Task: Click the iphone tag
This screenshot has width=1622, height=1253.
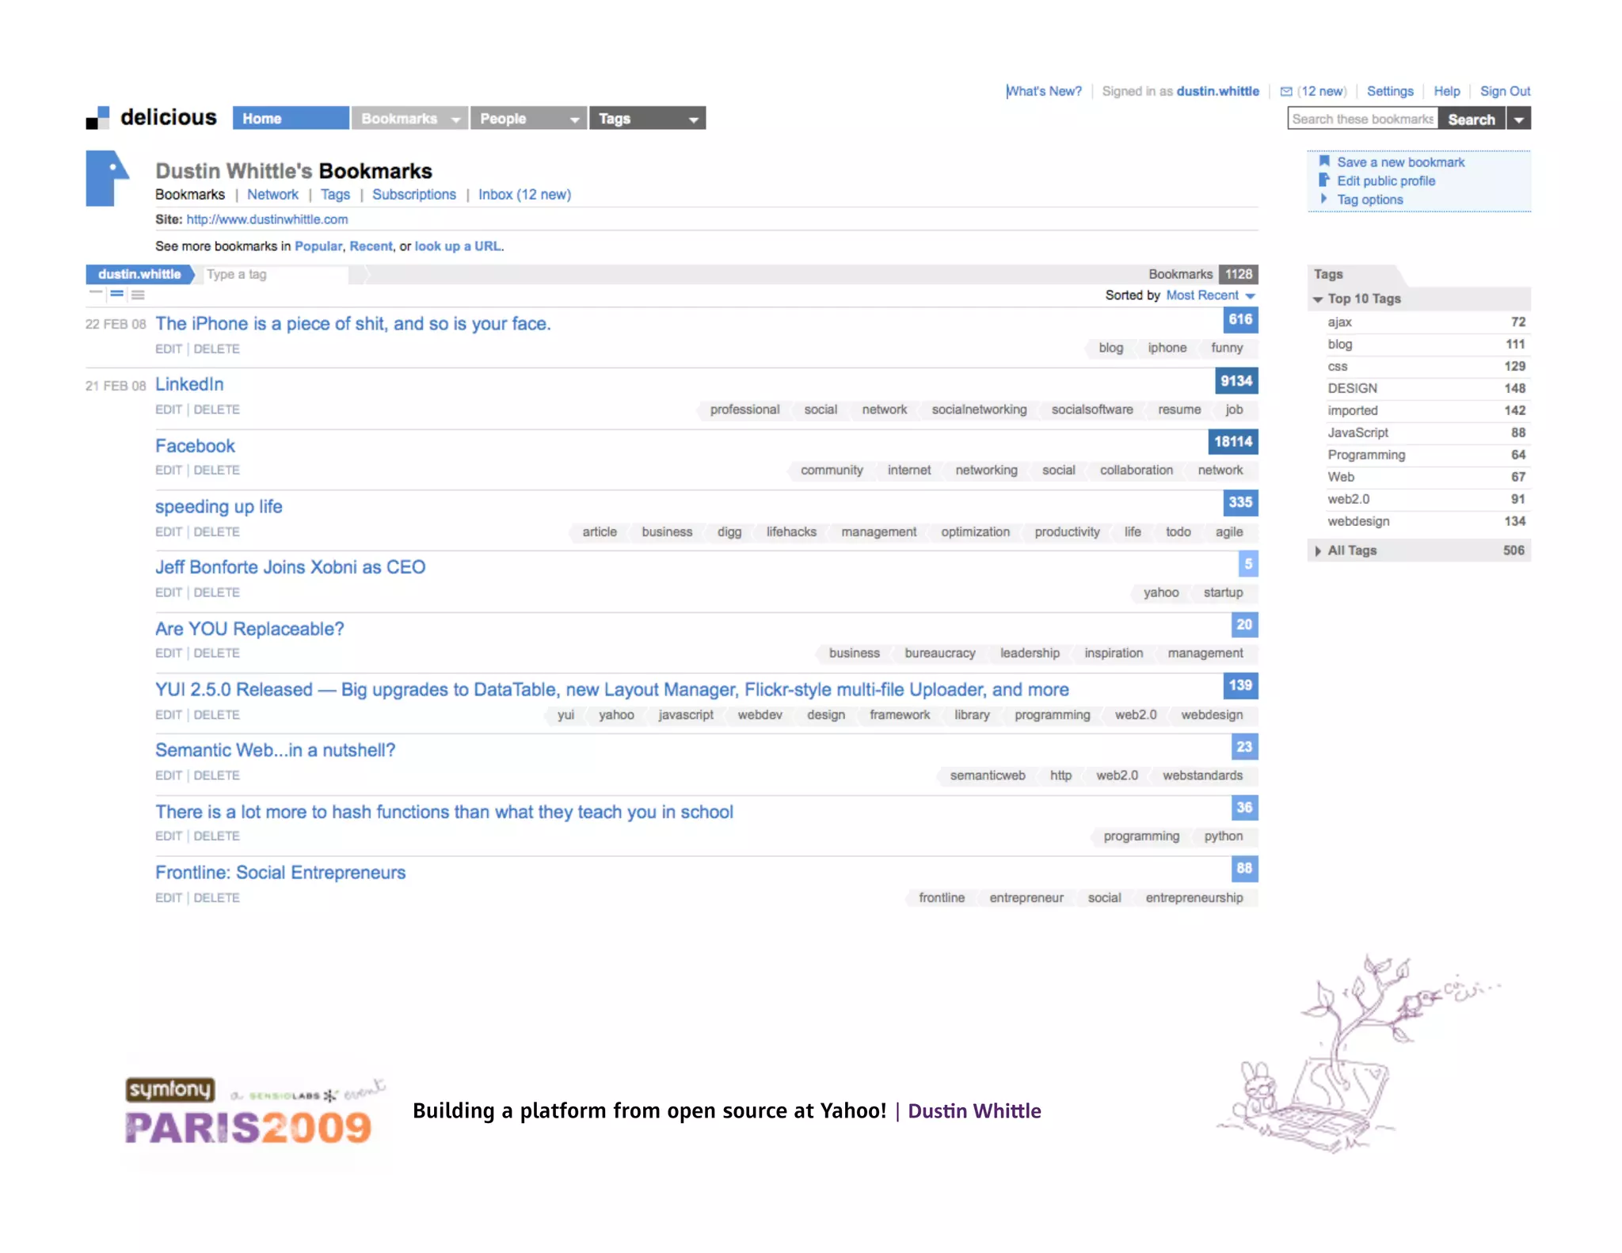Action: [x=1167, y=348]
